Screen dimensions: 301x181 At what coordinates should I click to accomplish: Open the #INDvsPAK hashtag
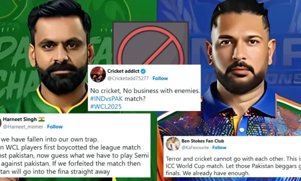(x=107, y=99)
